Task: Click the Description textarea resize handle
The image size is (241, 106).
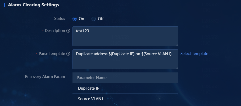Action: (x=177, y=45)
